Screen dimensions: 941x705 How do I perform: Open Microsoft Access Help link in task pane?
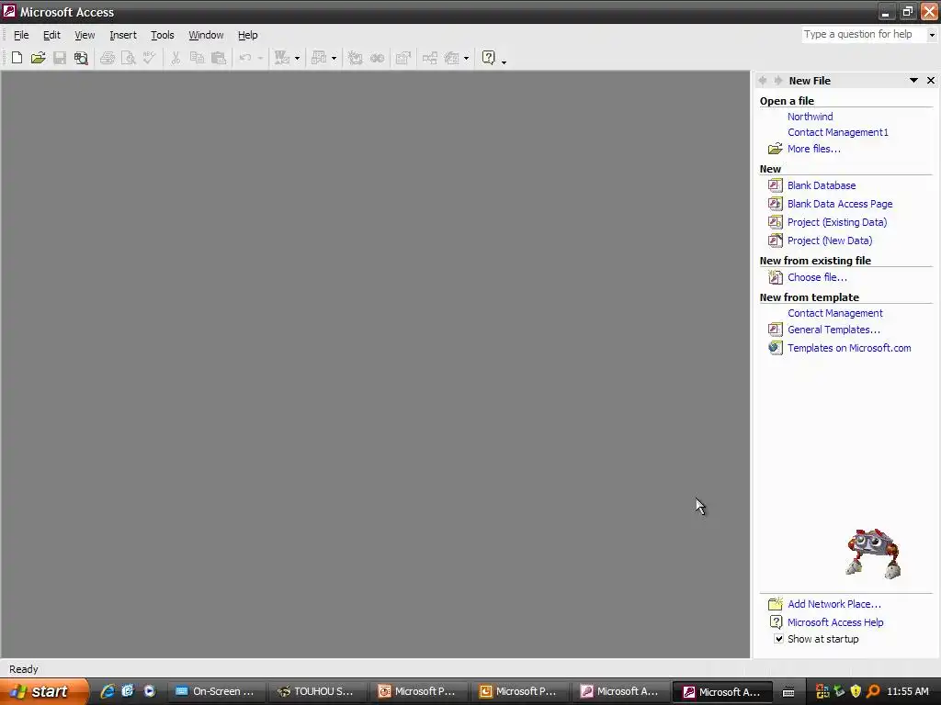tap(835, 622)
